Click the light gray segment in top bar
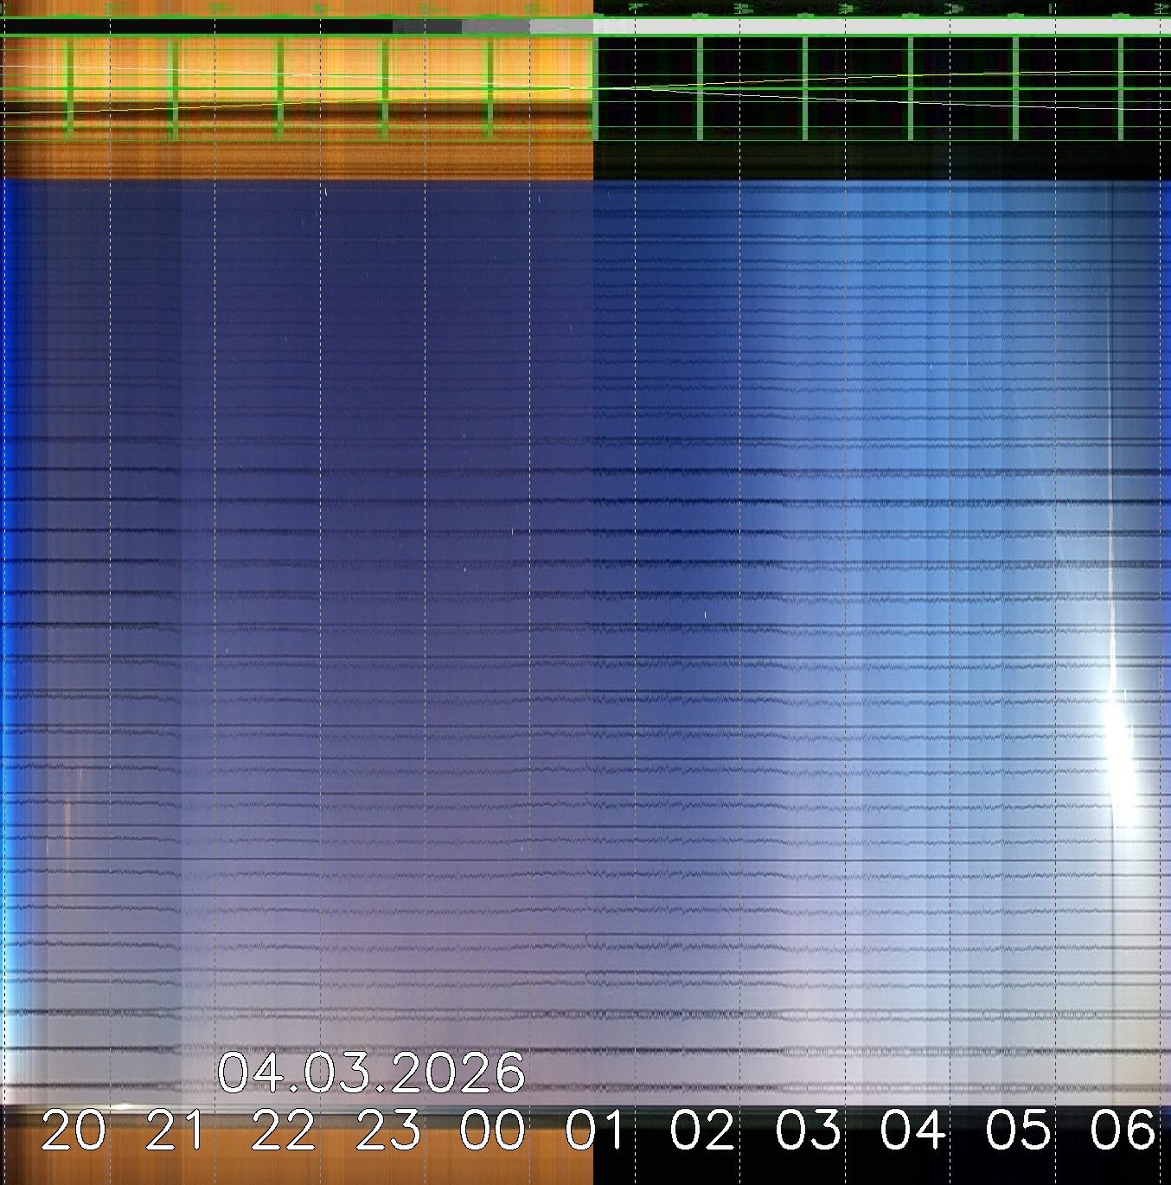Screen dimensions: 1171x1185 coord(560,27)
